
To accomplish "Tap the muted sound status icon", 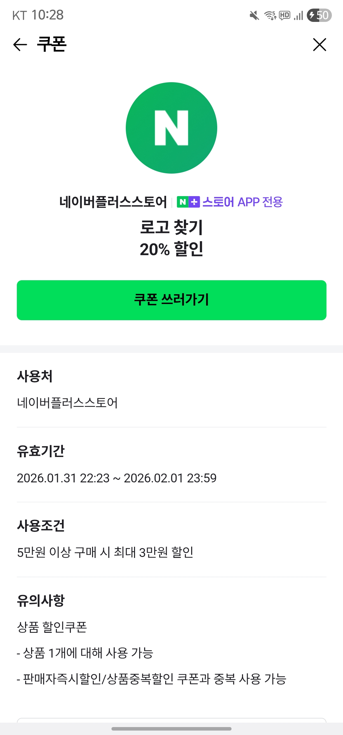I will click(x=254, y=15).
